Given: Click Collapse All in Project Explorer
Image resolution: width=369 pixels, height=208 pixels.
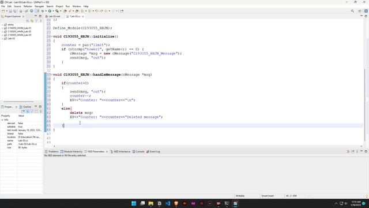Looking at the screenshot, I should 28,21.
